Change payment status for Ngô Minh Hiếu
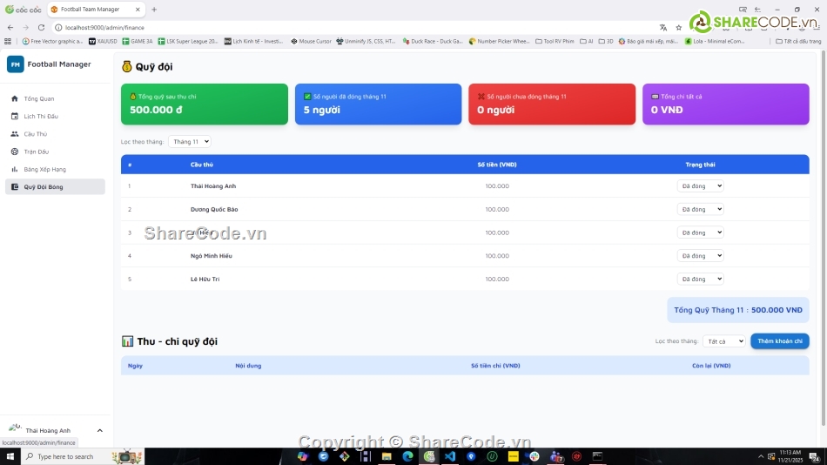 700,255
